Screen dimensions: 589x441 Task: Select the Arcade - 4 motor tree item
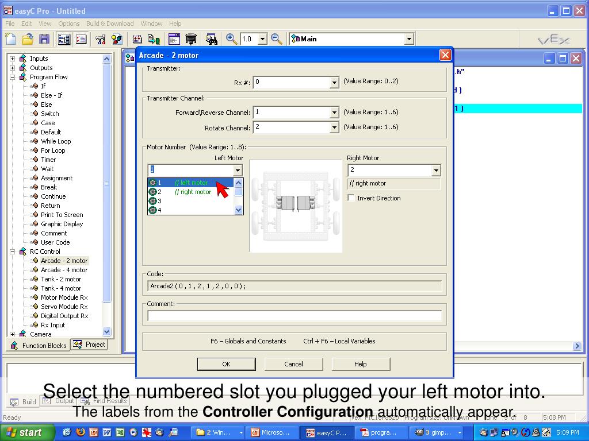[64, 270]
